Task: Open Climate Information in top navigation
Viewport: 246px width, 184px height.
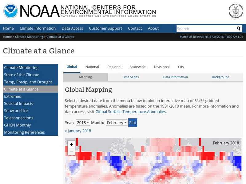Action: point(38,28)
